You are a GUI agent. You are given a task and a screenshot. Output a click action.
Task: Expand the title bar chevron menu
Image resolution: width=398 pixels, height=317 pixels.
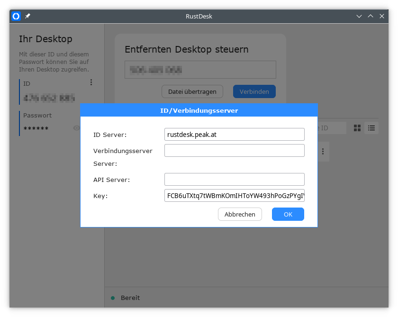pos(359,16)
